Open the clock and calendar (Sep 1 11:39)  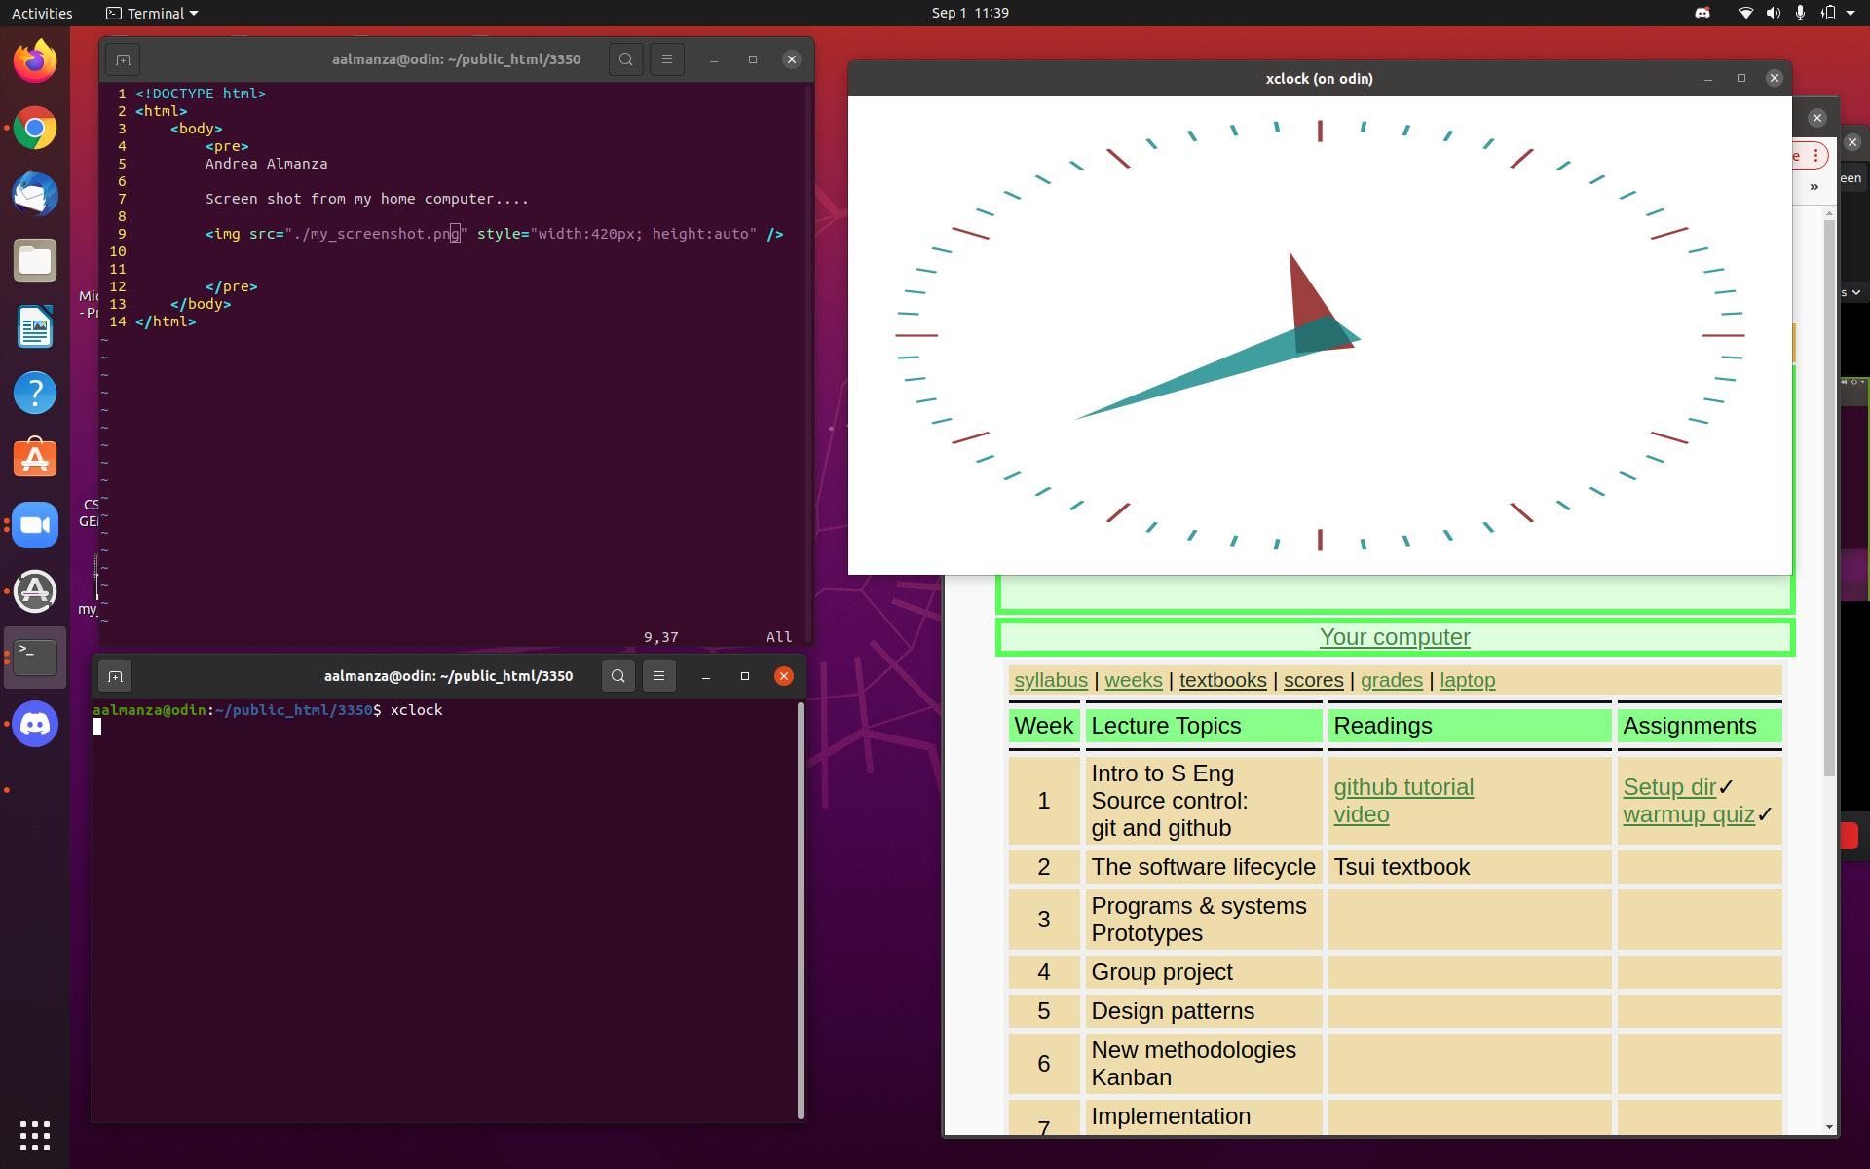[970, 13]
